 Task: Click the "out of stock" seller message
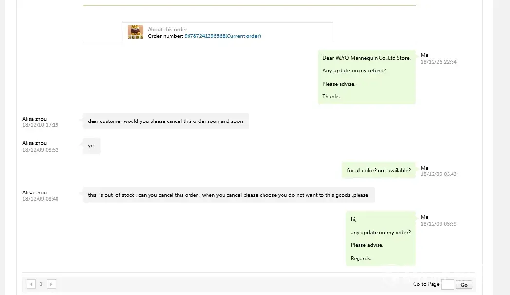point(228,195)
